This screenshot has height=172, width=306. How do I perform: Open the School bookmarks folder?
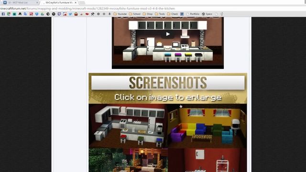pos(135,14)
